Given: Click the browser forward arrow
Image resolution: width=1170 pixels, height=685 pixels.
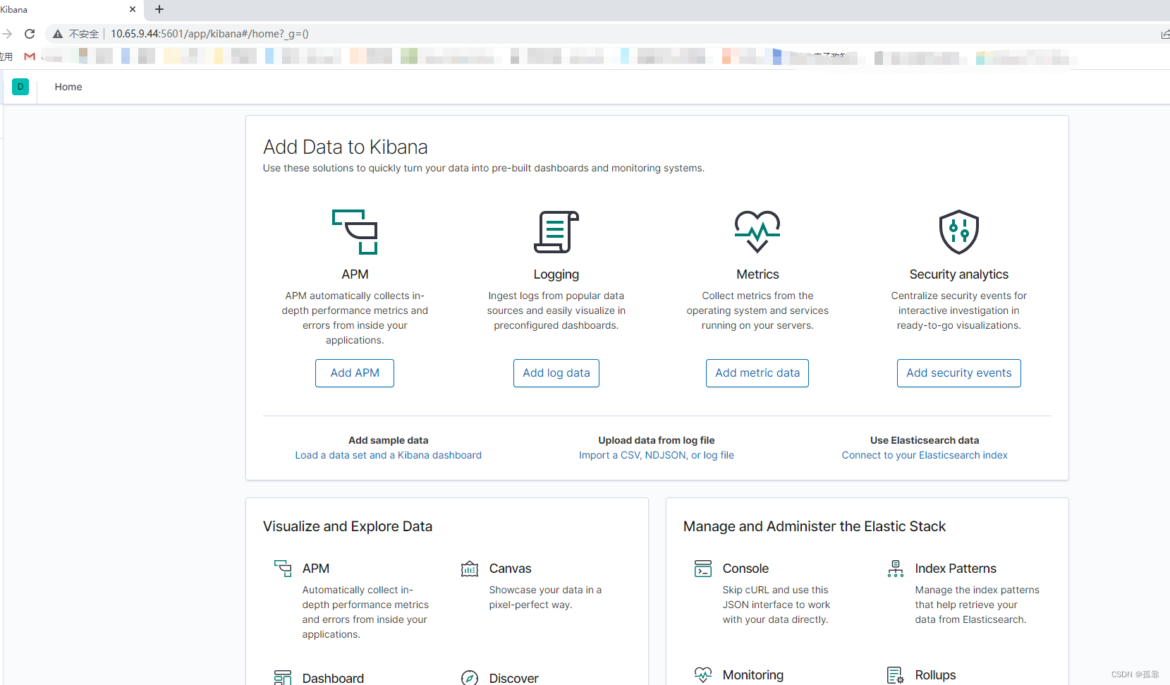Looking at the screenshot, I should click(7, 34).
